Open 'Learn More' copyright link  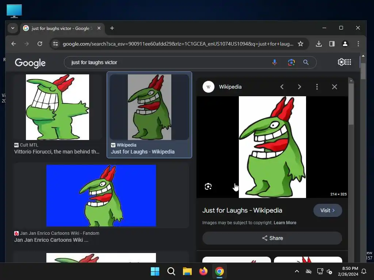pos(285,223)
